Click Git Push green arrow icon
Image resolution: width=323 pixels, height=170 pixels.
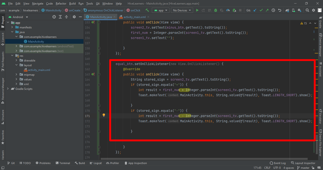tap(267, 10)
